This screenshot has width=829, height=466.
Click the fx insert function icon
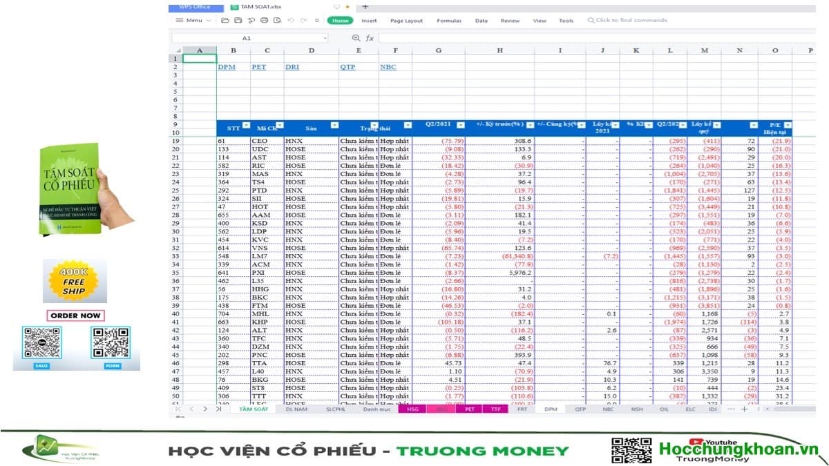[x=370, y=38]
